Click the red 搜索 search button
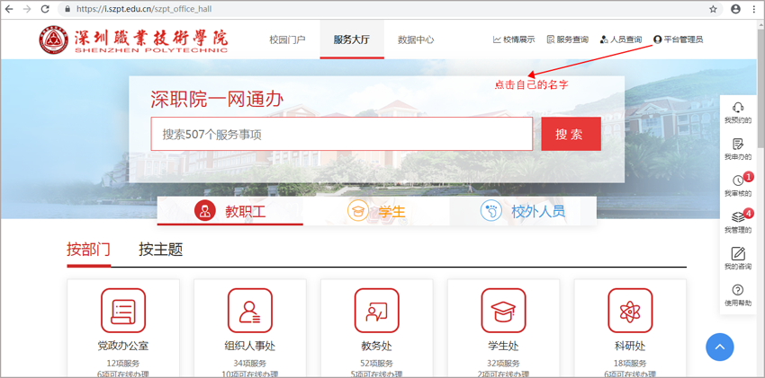The width and height of the screenshot is (765, 378). [x=570, y=135]
